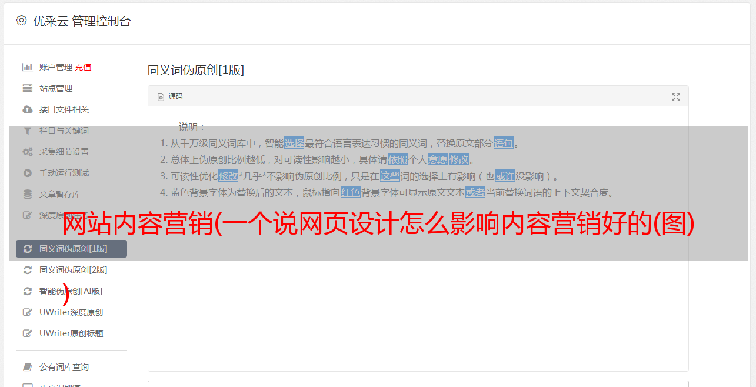Click the book icon next to 公有词库查询

point(27,367)
